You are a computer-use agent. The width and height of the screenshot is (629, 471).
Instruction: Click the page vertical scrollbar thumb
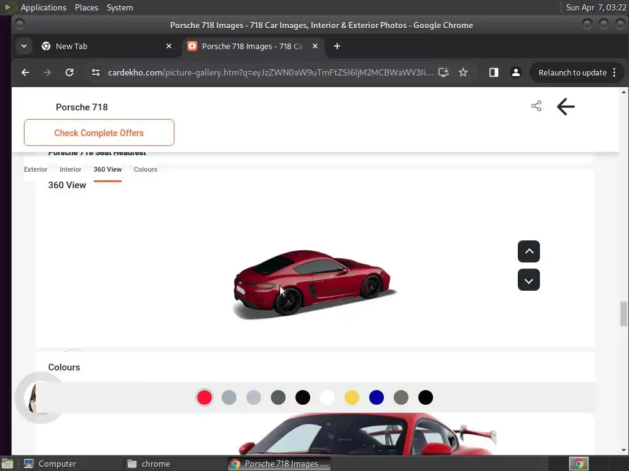tap(623, 314)
